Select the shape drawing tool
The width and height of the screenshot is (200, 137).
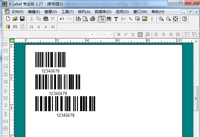coord(138,19)
